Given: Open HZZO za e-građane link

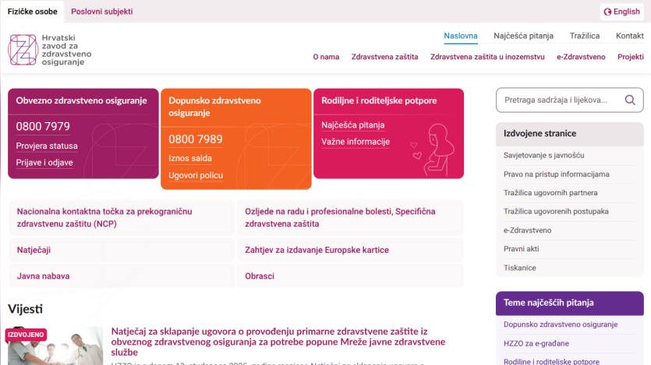Looking at the screenshot, I should coord(536,343).
